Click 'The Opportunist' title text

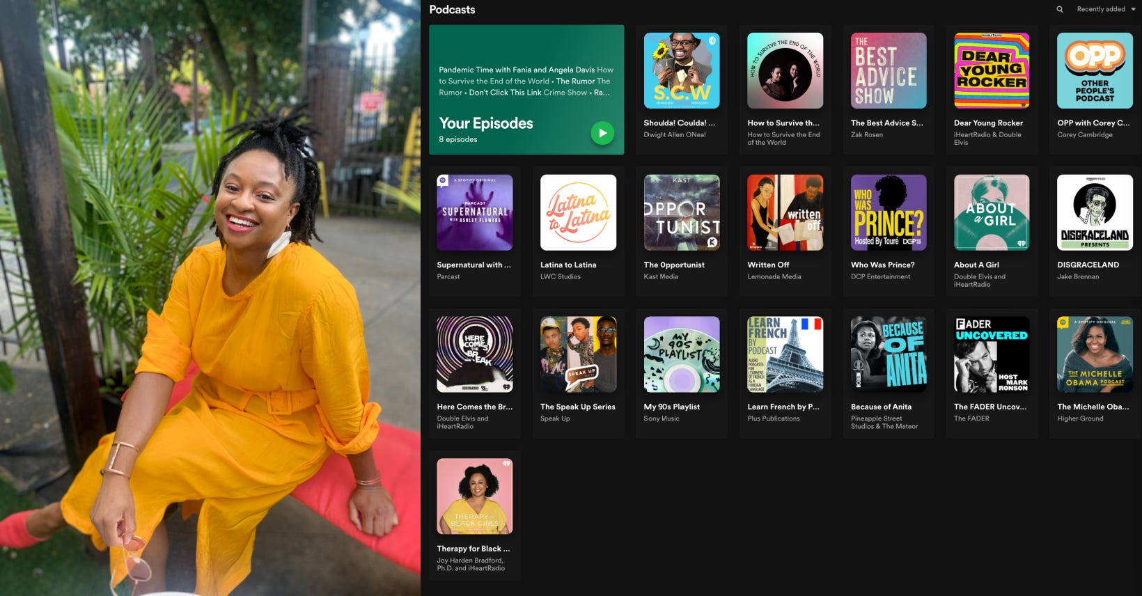674,265
